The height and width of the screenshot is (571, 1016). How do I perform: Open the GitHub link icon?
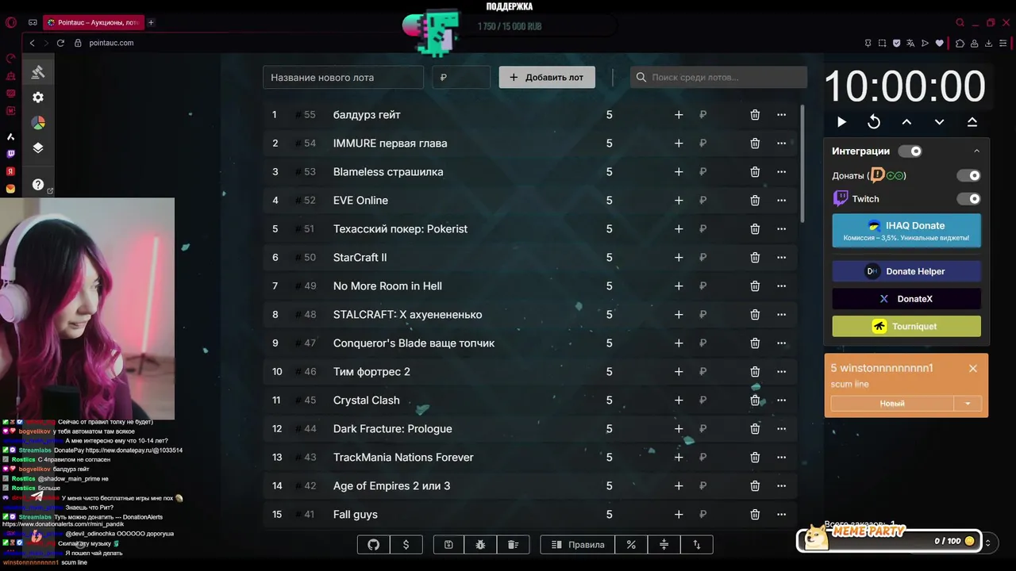click(374, 545)
